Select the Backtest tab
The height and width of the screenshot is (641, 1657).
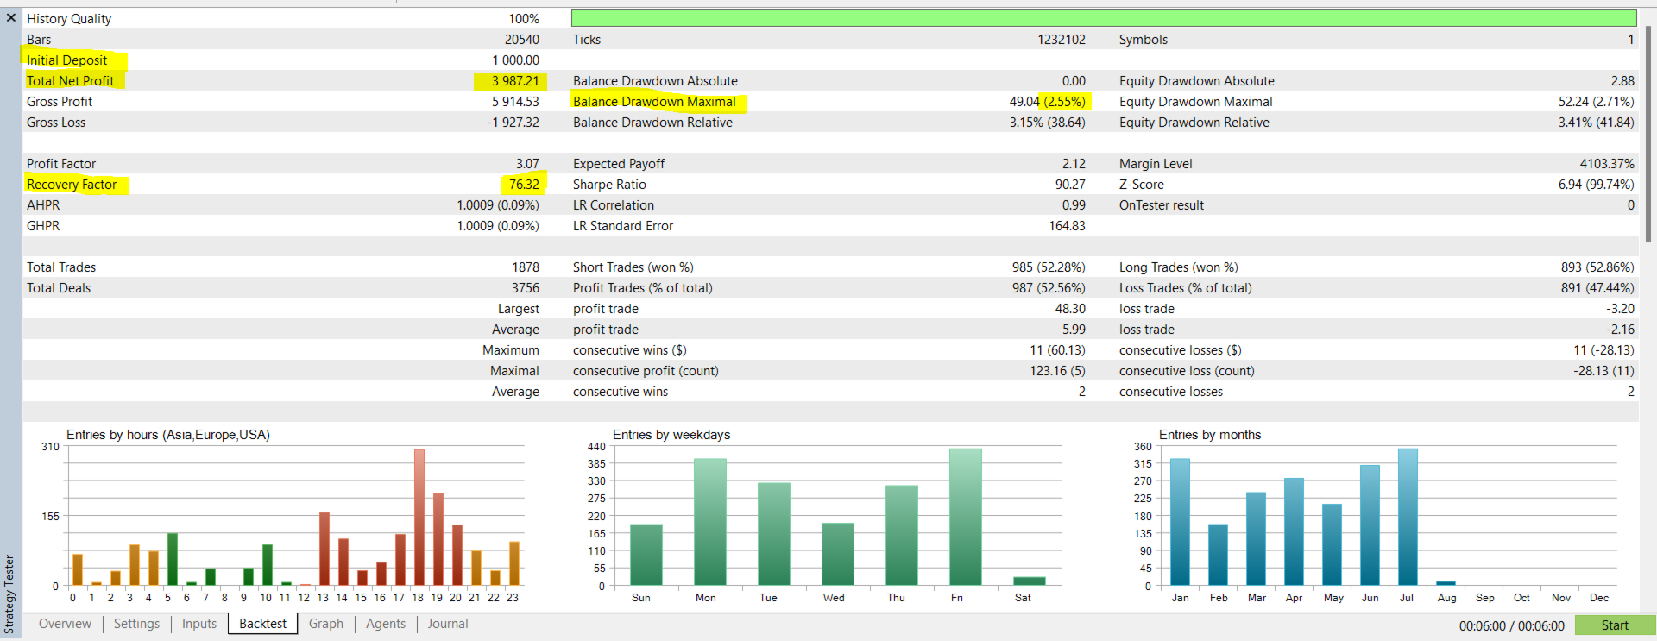(x=262, y=624)
